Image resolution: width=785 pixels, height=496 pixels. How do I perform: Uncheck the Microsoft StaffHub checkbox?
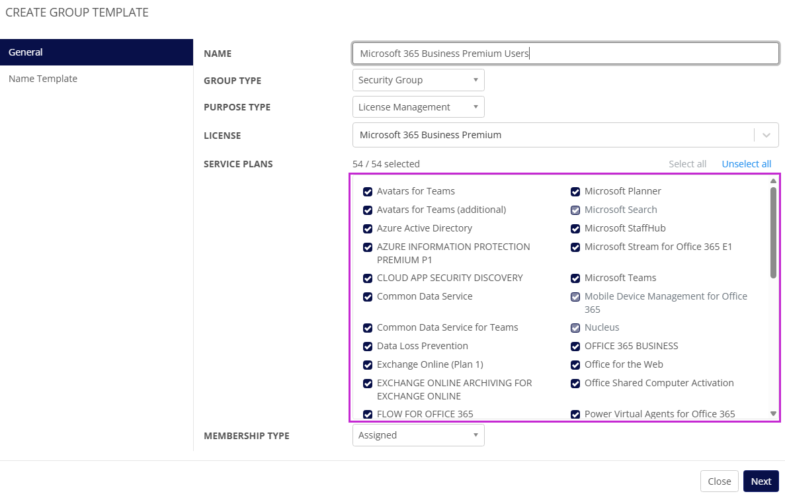click(575, 229)
